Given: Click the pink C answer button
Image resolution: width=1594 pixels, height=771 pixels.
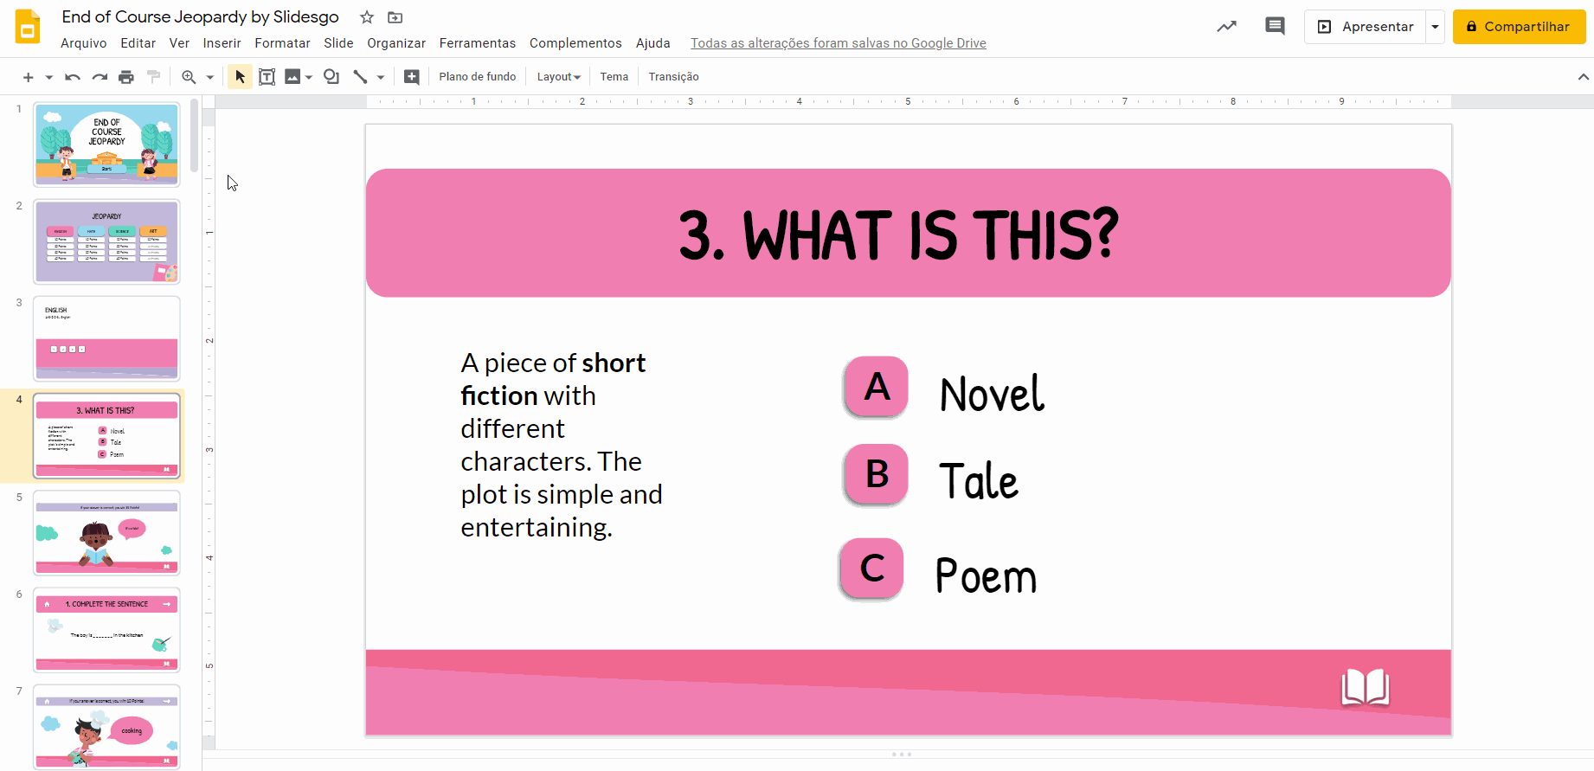Looking at the screenshot, I should point(872,569).
